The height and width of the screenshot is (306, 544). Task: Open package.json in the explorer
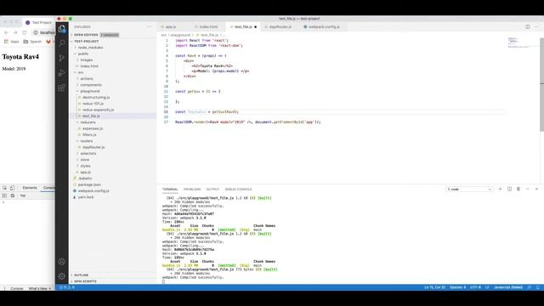(89, 185)
